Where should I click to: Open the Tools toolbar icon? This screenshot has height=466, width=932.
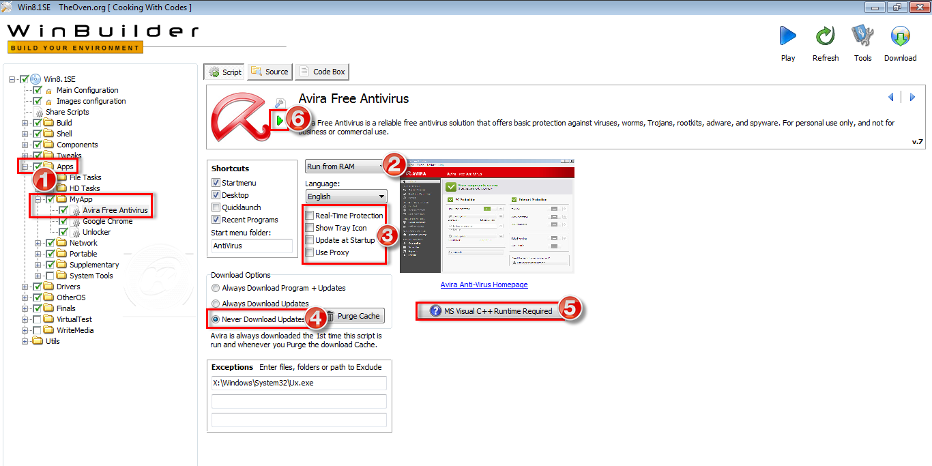863,36
